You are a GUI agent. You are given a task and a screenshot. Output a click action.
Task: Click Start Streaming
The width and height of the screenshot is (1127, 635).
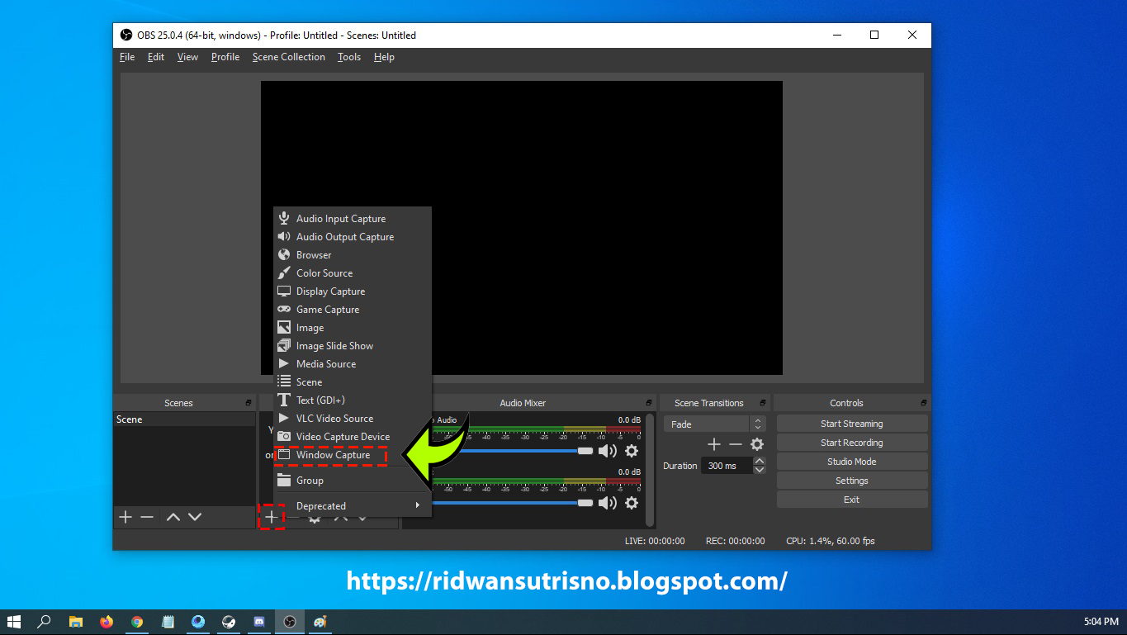pyautogui.click(x=852, y=424)
